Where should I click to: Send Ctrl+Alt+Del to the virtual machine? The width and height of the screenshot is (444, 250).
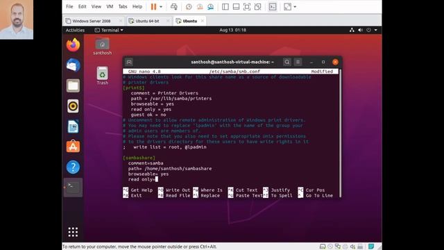coord(174,7)
